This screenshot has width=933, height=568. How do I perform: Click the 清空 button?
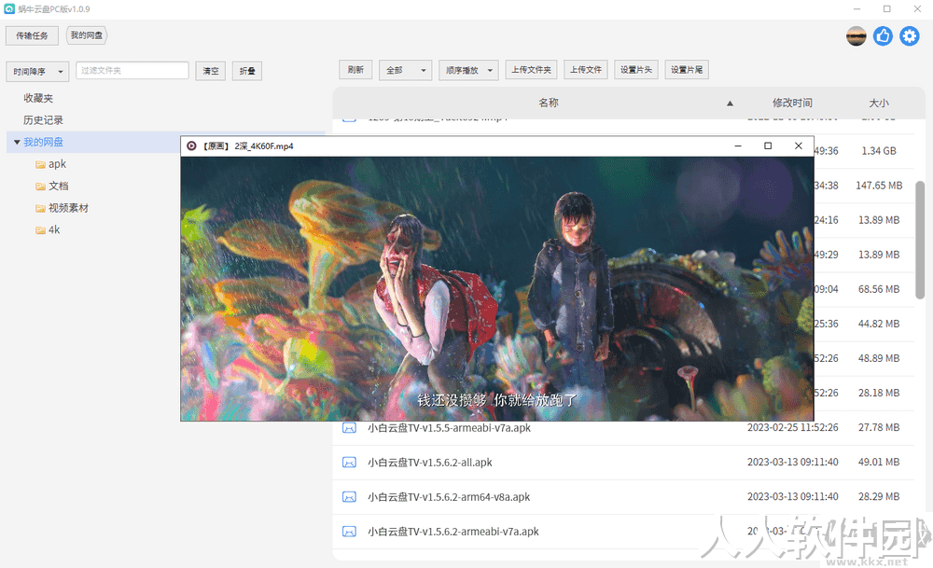coord(211,71)
